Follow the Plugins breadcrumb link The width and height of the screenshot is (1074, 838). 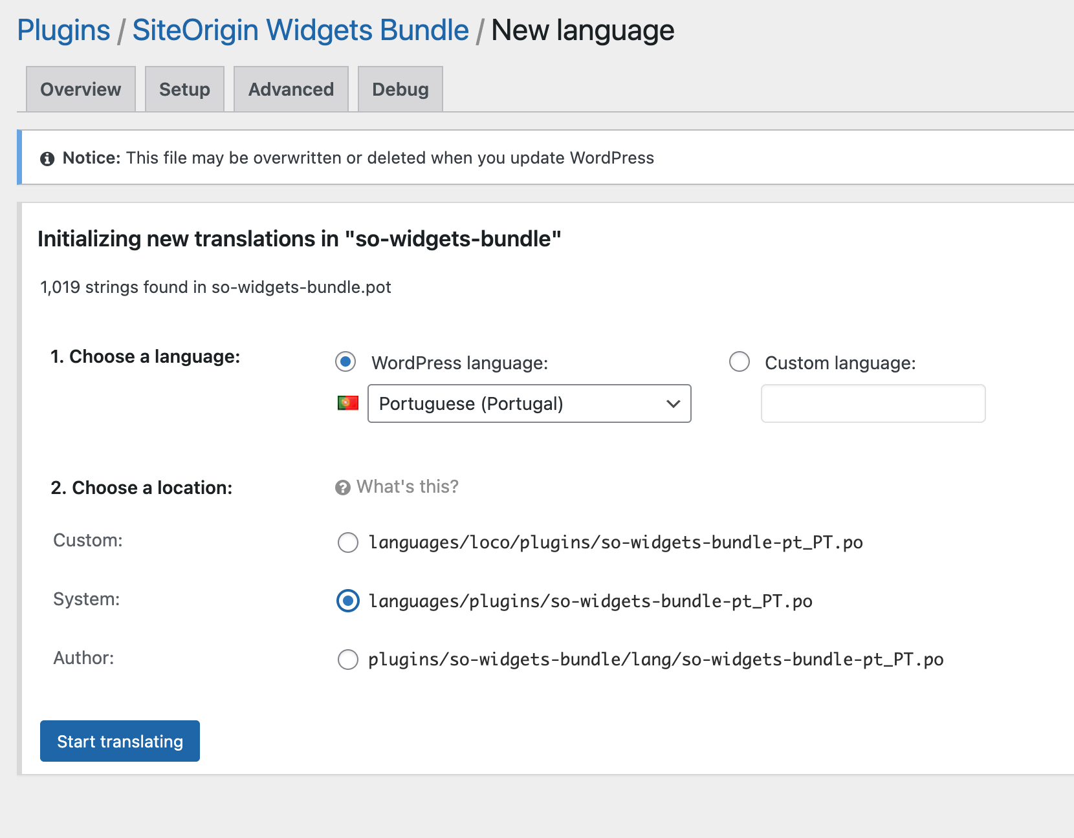[63, 30]
